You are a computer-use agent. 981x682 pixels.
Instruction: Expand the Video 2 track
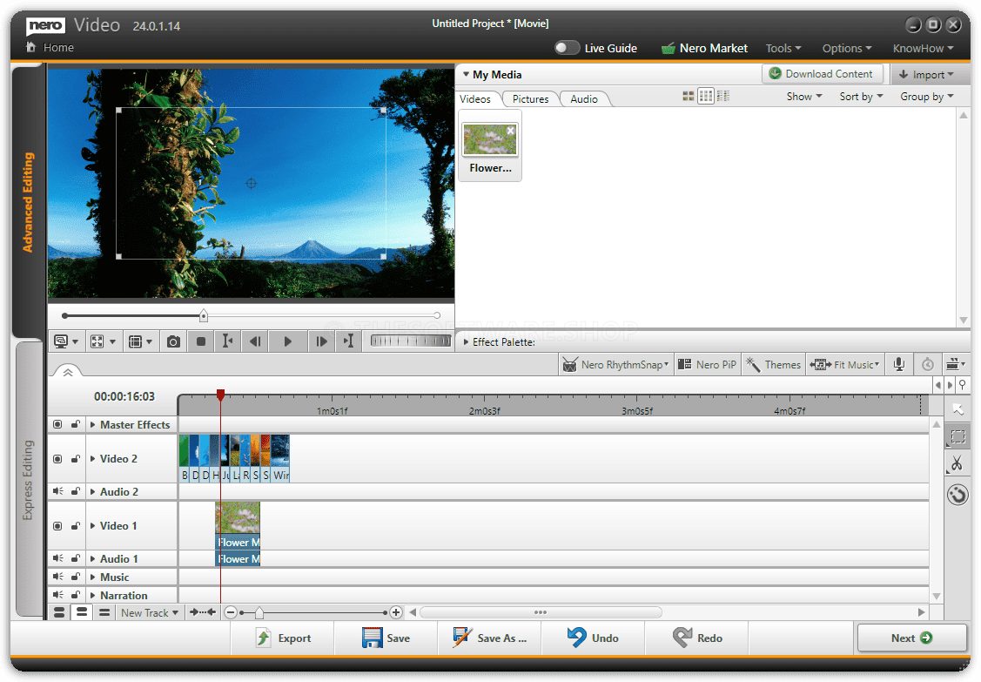point(92,459)
